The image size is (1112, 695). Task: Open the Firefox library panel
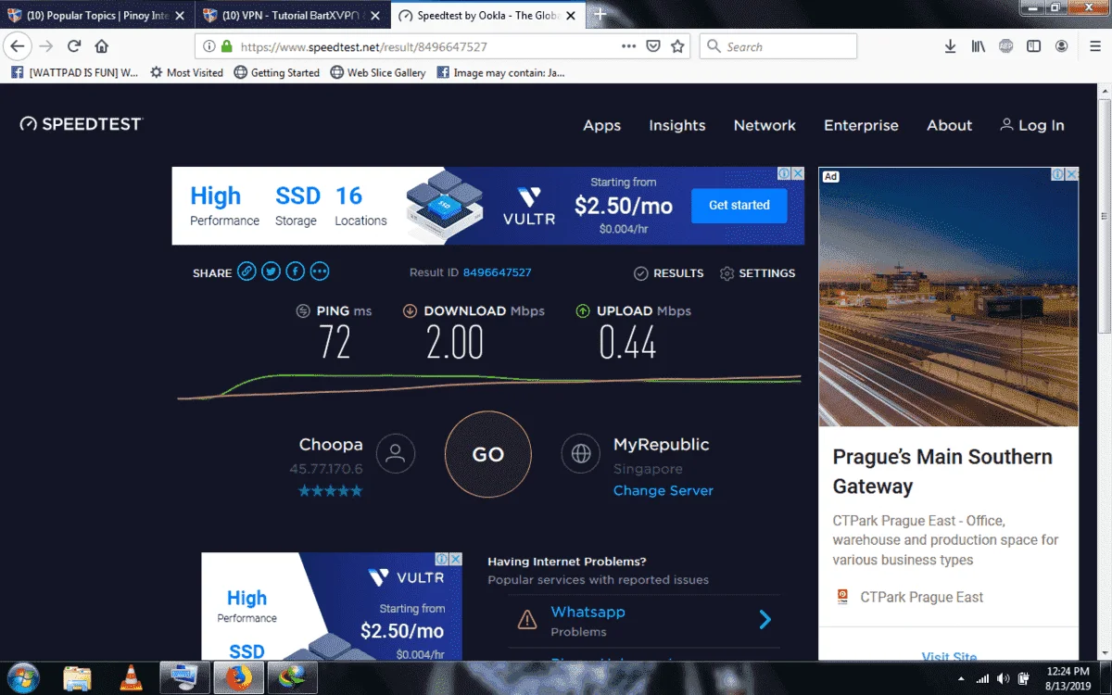pyautogui.click(x=978, y=46)
